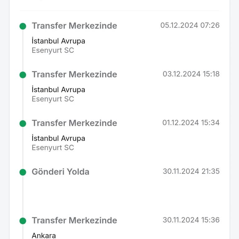This screenshot has height=239, width=239.
Task: Open the Gönderi Yolda status entry
Action: pyautogui.click(x=60, y=172)
